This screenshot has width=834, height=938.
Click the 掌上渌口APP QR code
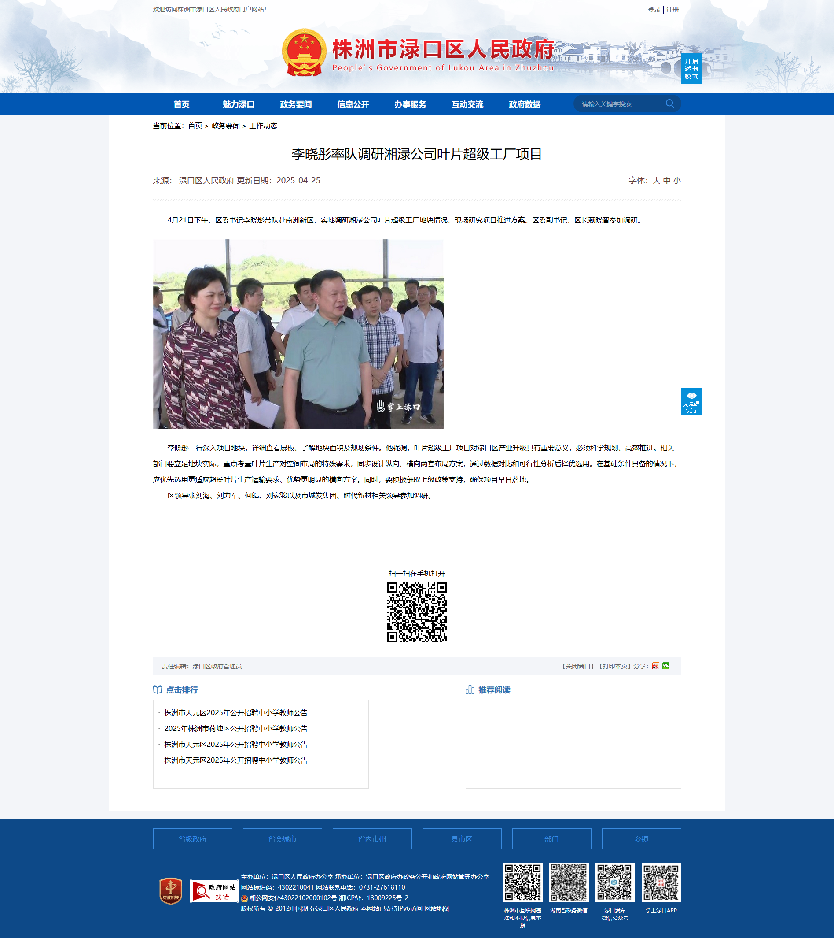point(661,882)
